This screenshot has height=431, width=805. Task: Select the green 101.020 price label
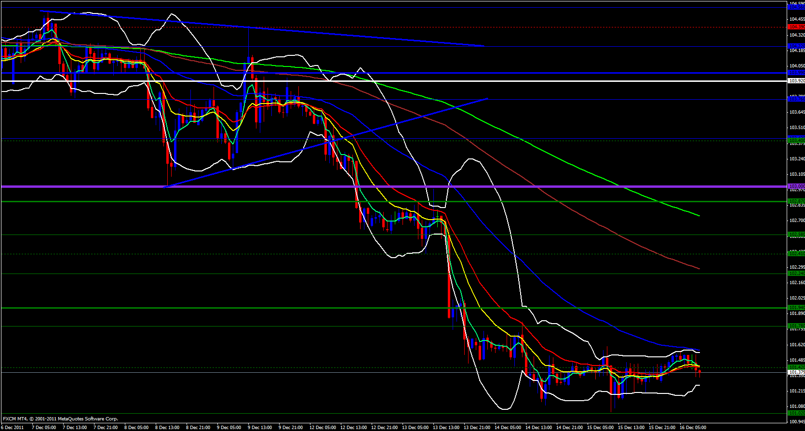coord(795,413)
